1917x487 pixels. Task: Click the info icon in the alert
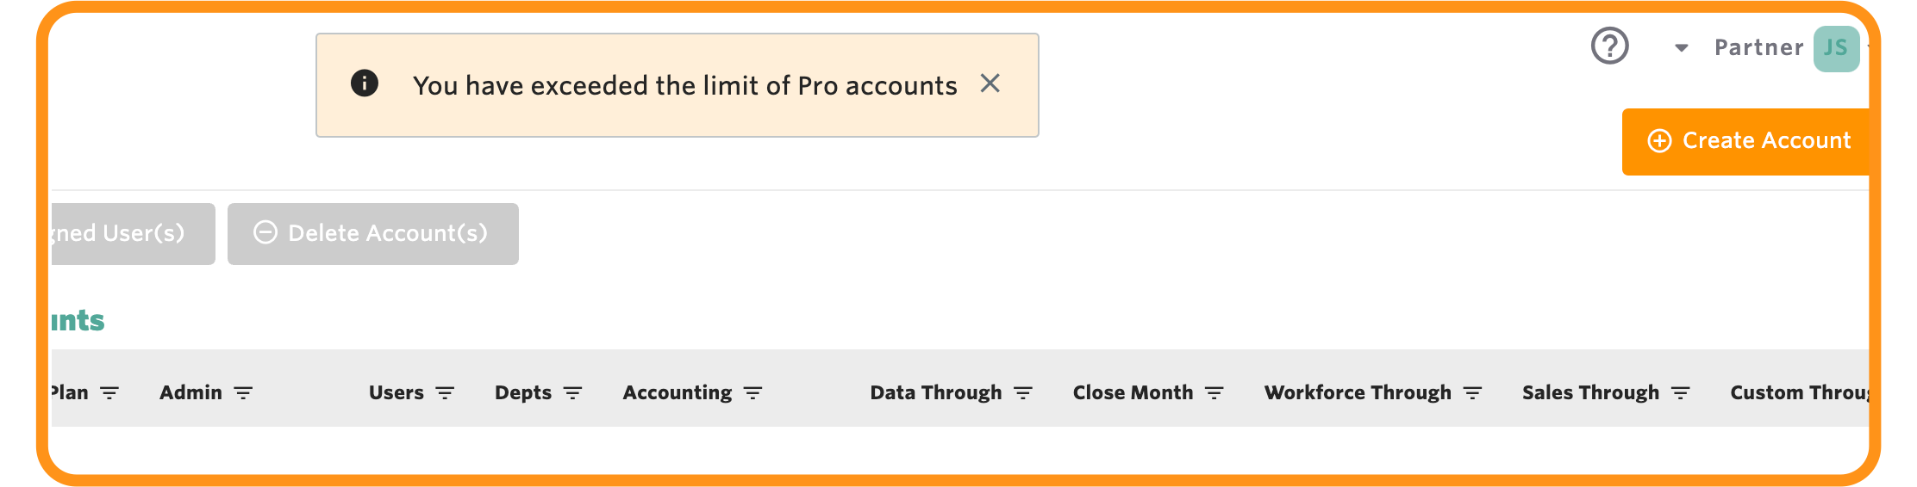coord(365,83)
